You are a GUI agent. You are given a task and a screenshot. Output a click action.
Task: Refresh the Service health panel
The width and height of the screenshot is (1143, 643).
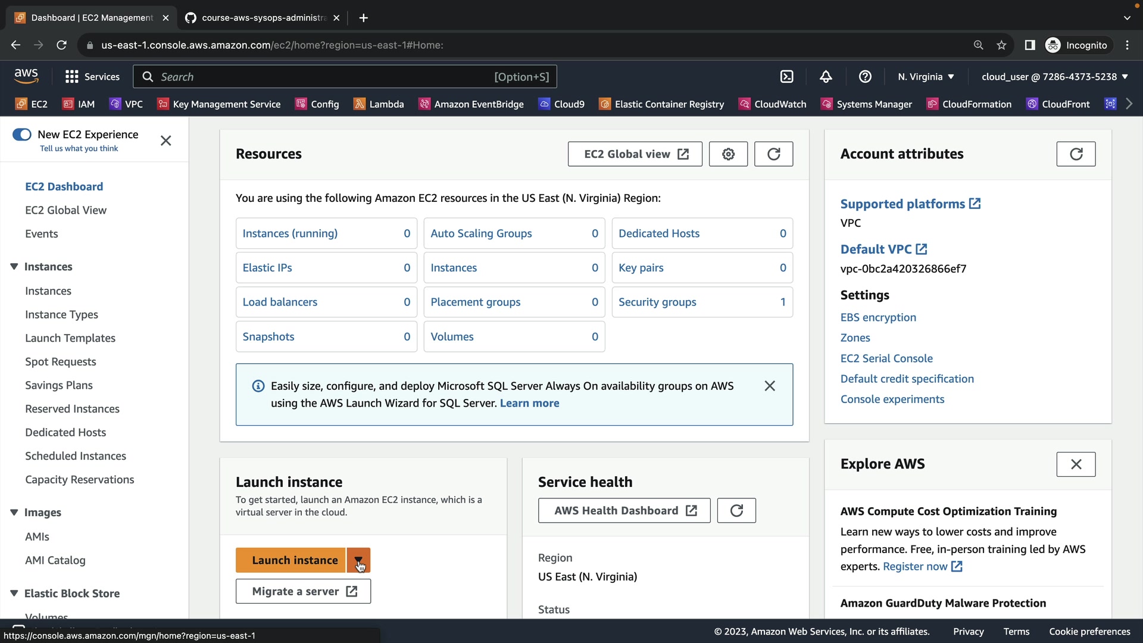coord(736,511)
